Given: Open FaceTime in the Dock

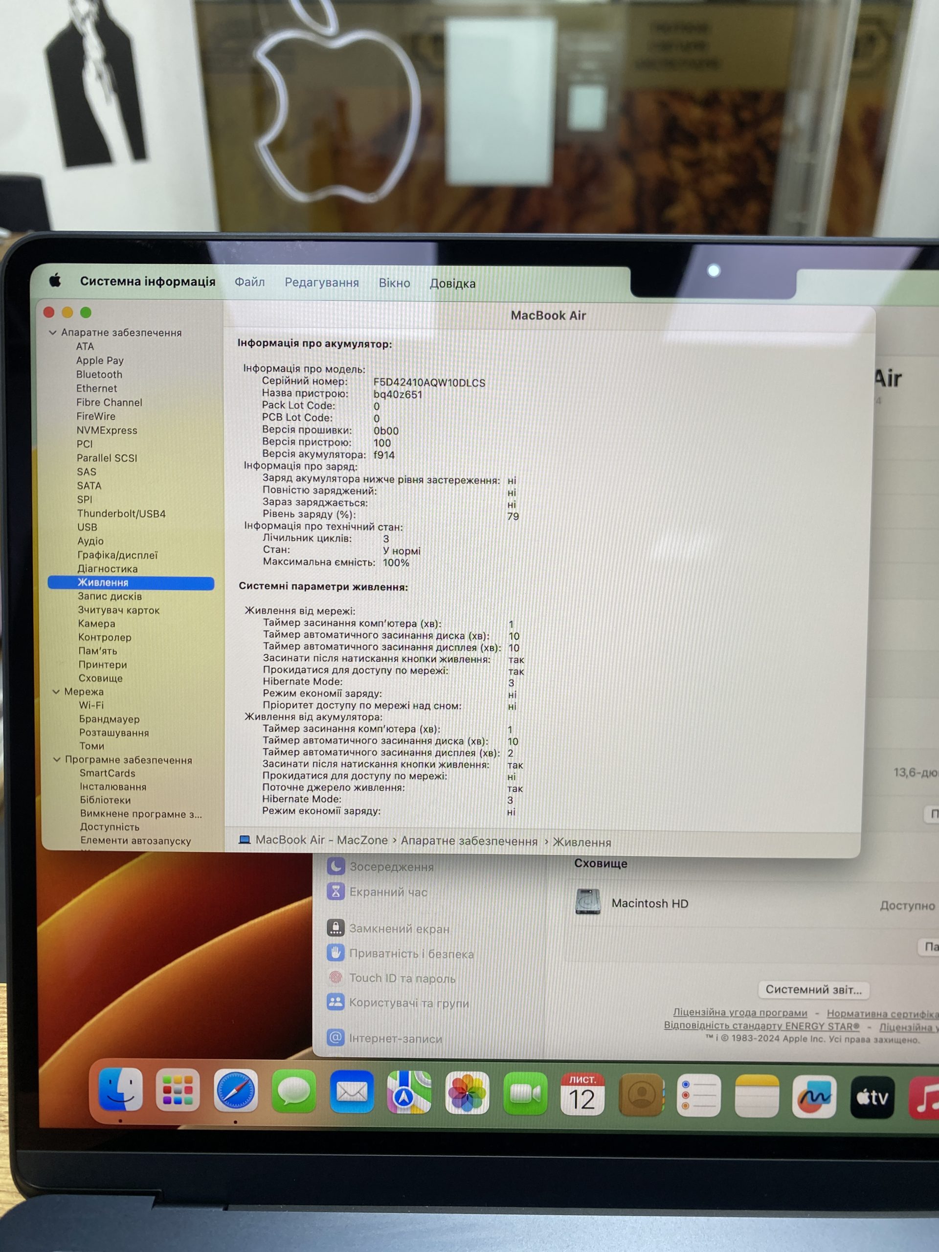Looking at the screenshot, I should (525, 1094).
